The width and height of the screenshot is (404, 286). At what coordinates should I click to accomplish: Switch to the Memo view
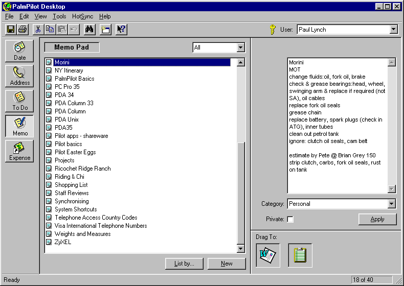(x=19, y=126)
